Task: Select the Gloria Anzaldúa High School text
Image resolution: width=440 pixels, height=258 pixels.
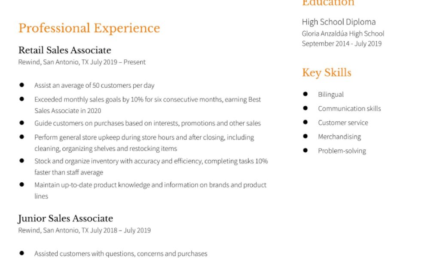Action: 343,34
